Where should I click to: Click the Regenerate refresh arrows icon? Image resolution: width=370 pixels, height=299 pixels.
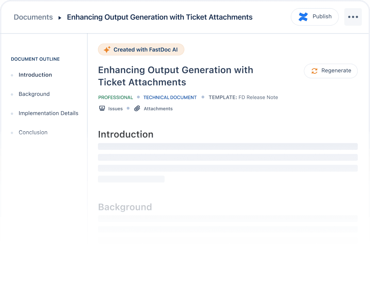coord(315,71)
